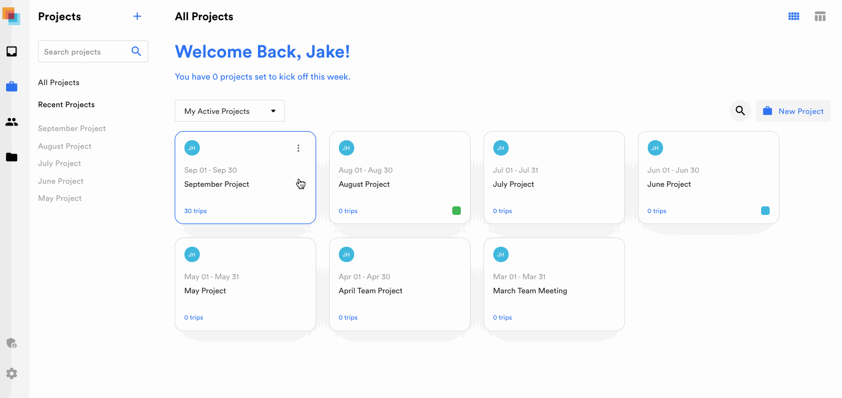The image size is (842, 398).
Task: Select the briefcase Projects icon in sidebar
Action: (11, 86)
